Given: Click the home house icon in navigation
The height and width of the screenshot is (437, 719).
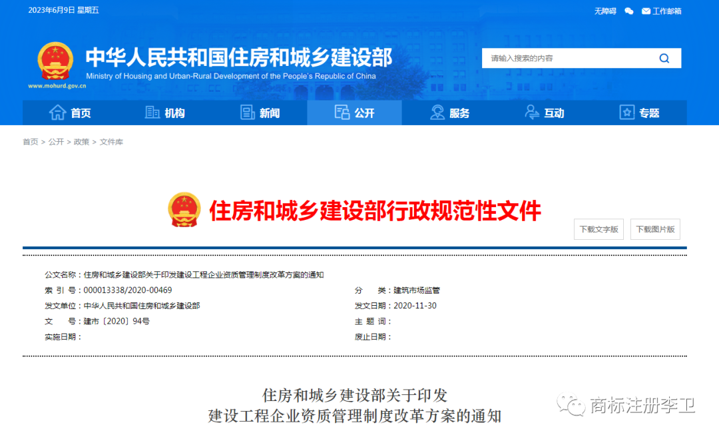Looking at the screenshot, I should 58,112.
